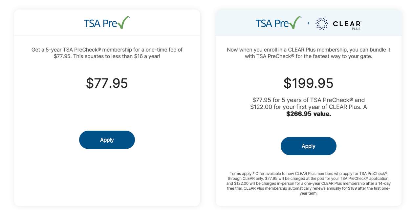Click Apply on the TSA PreCheck card
Screen dimensions: 412x214
[x=107, y=139]
